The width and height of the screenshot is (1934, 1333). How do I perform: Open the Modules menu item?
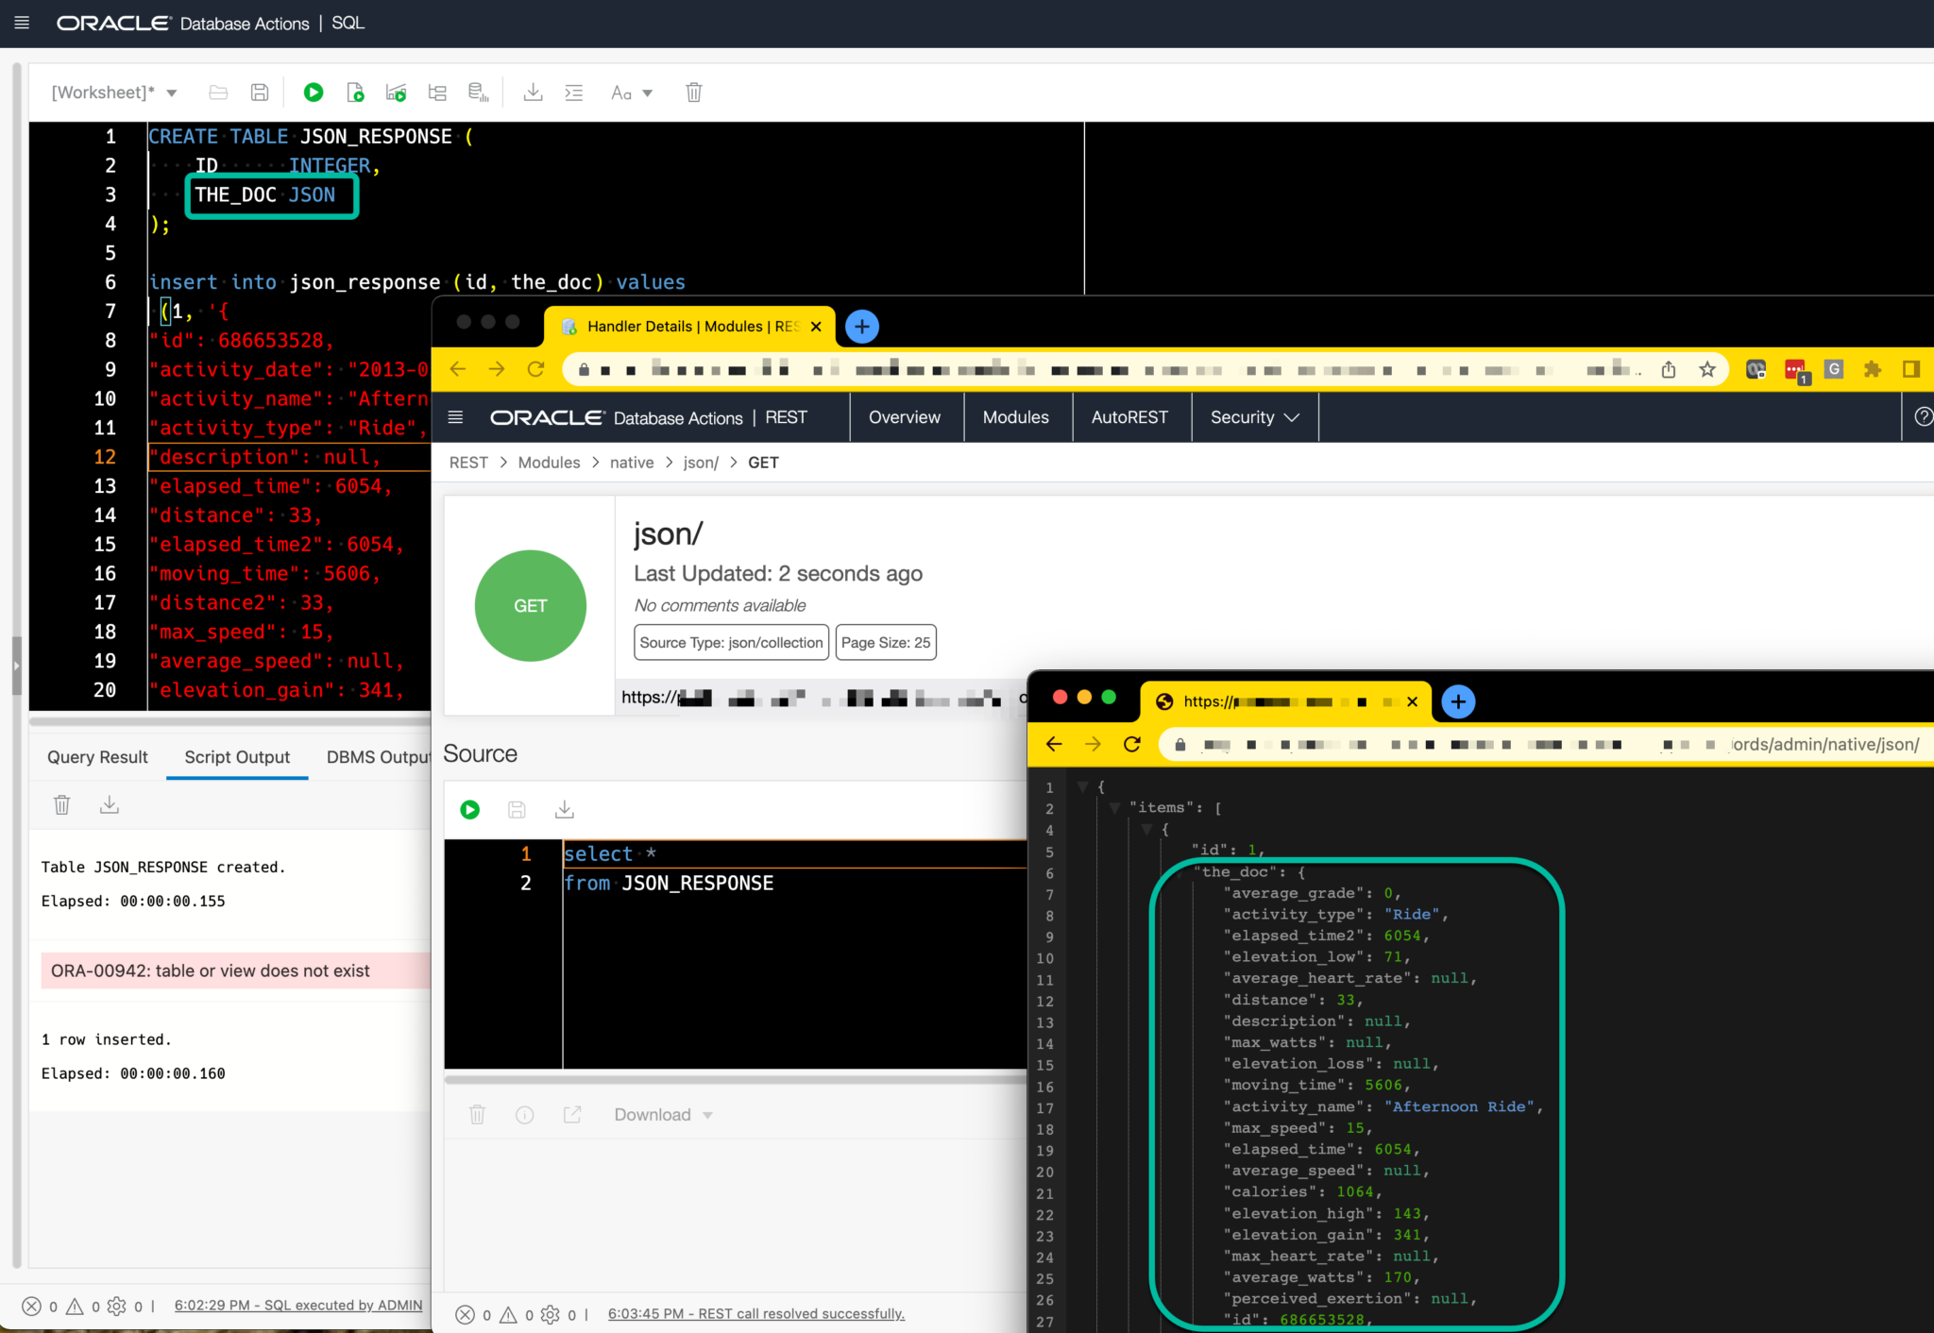[x=1016, y=417]
